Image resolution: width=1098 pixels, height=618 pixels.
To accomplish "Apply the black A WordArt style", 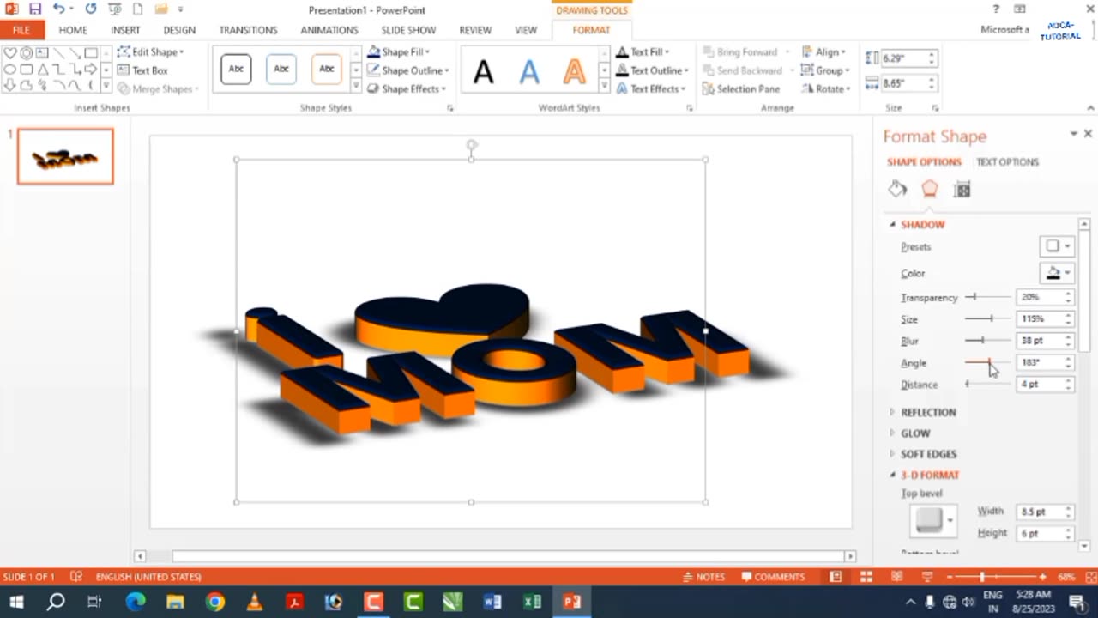I will tap(484, 72).
